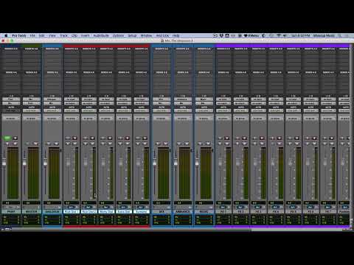Click the PRINT track volume fader
Image resolution: width=354 pixels, height=265 pixels.
pos(4,162)
